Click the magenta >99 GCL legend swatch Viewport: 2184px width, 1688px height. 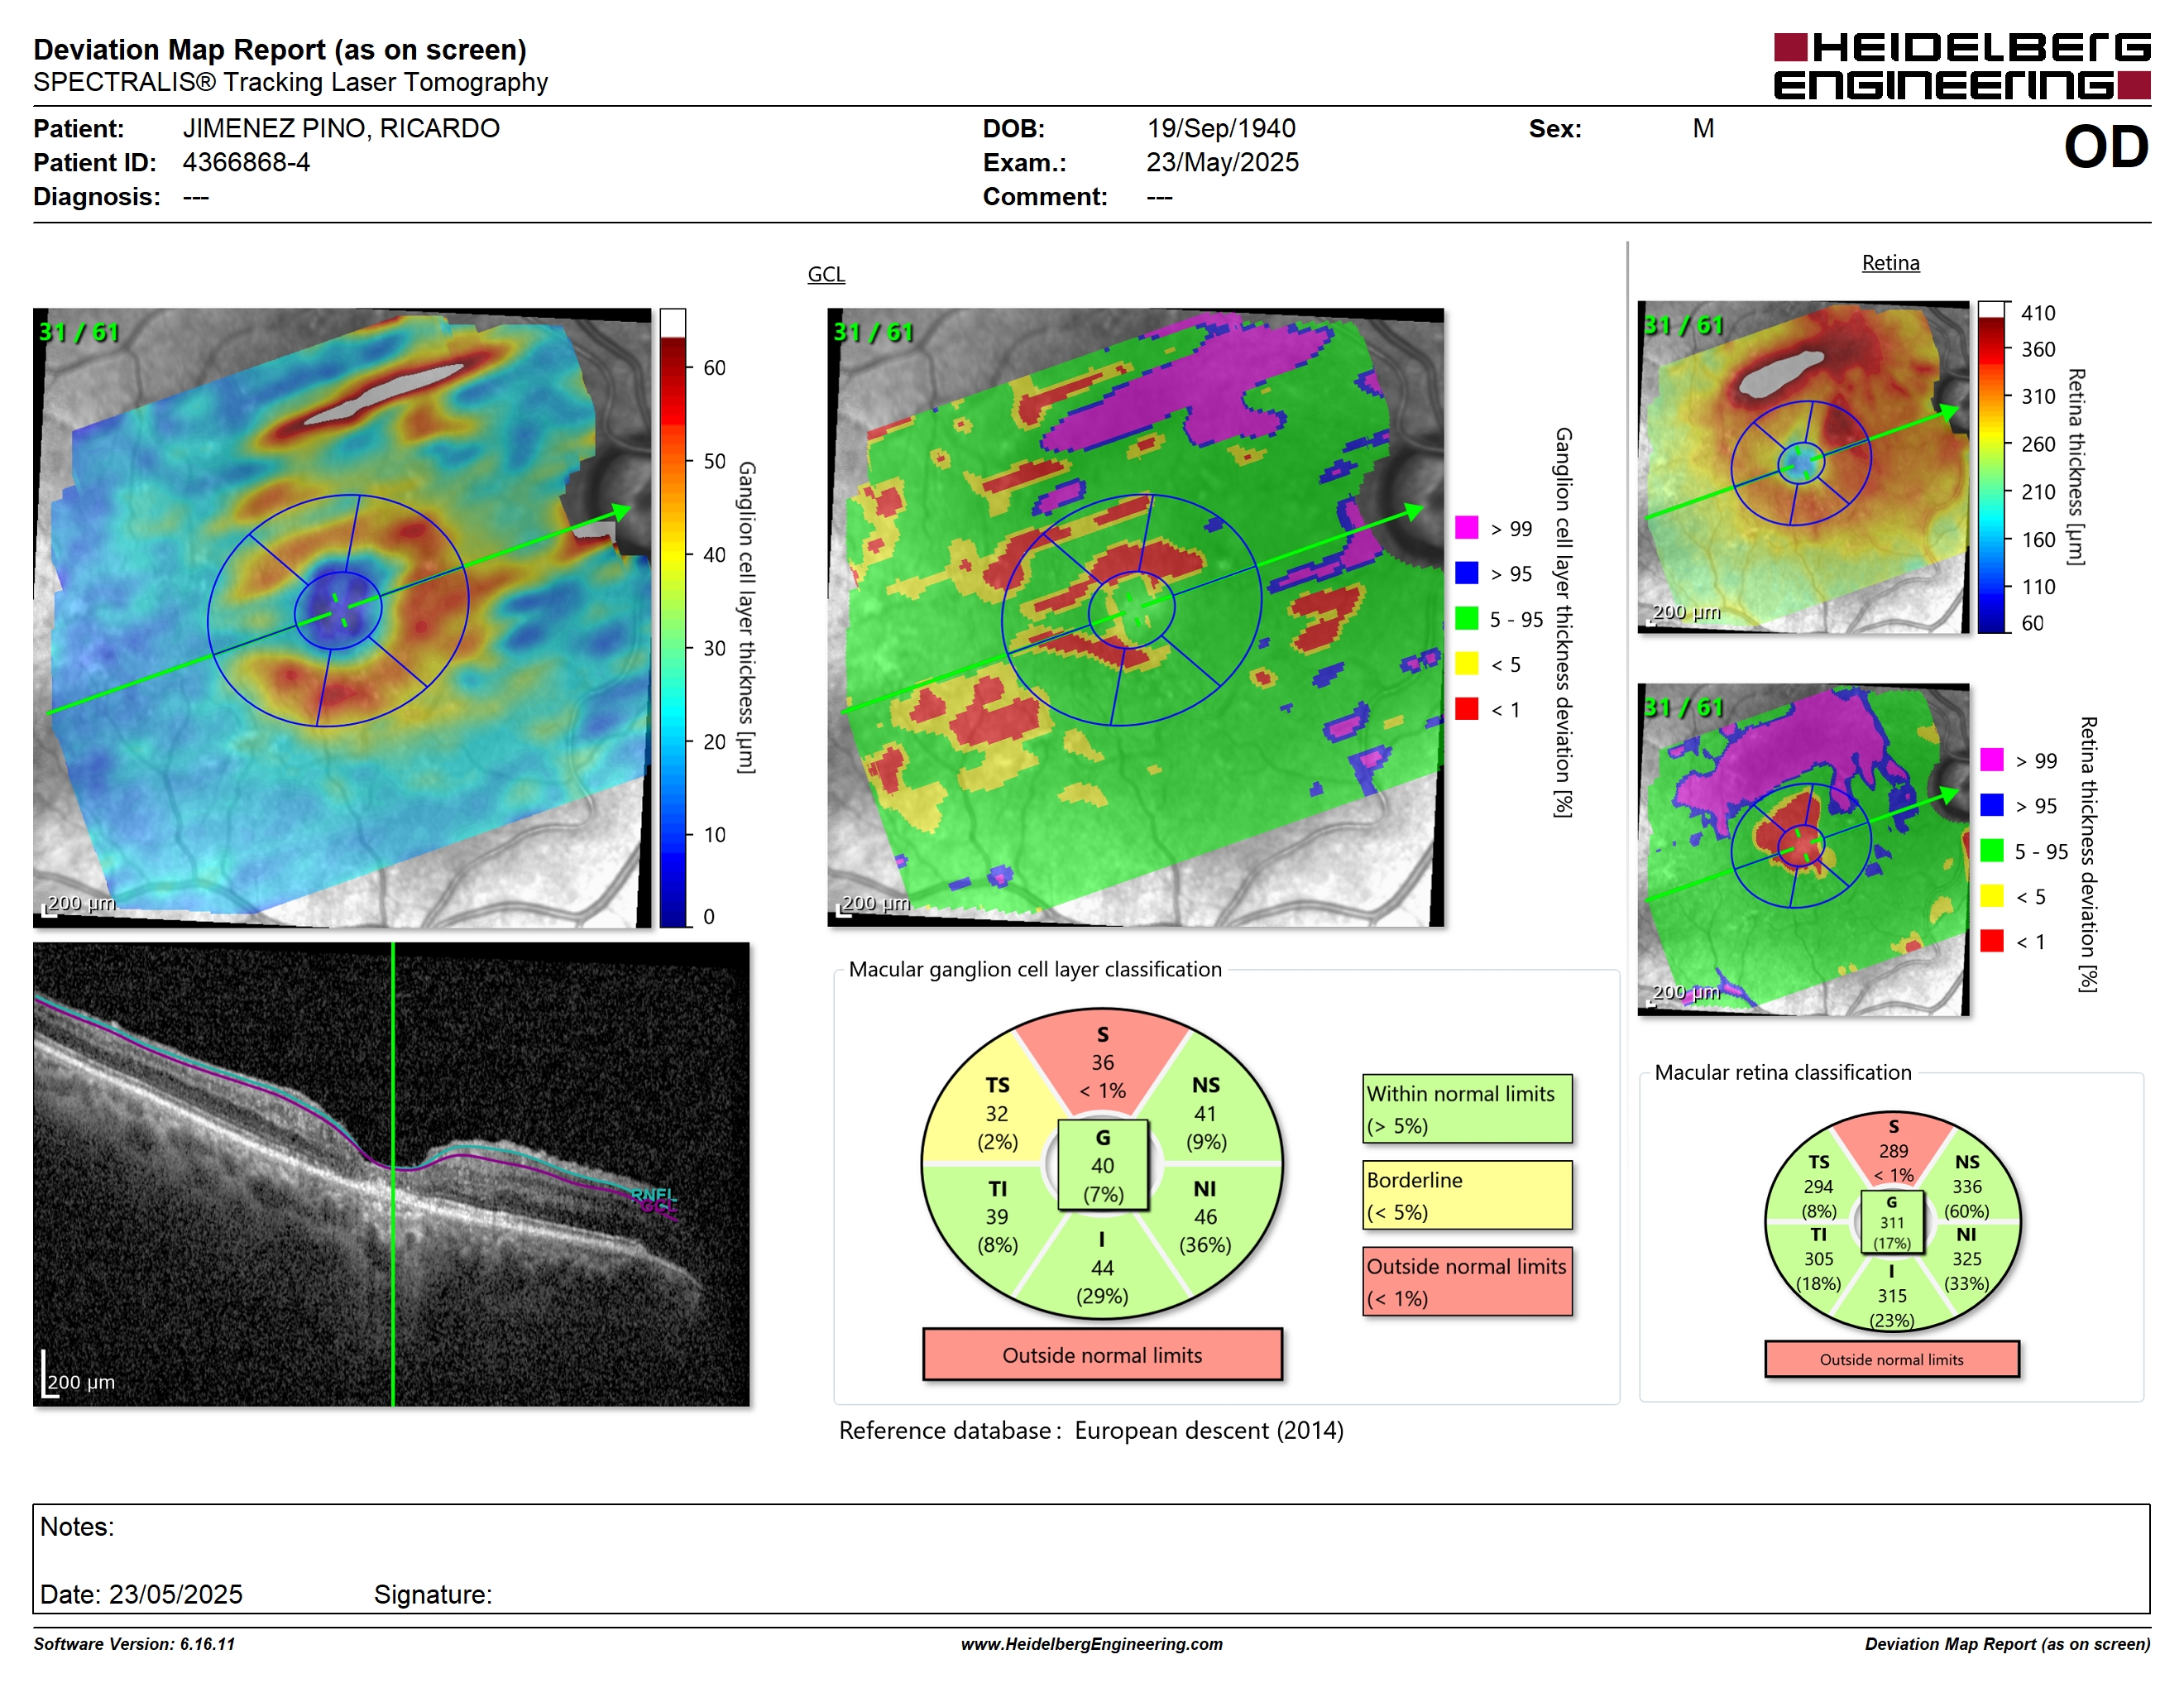point(1466,528)
